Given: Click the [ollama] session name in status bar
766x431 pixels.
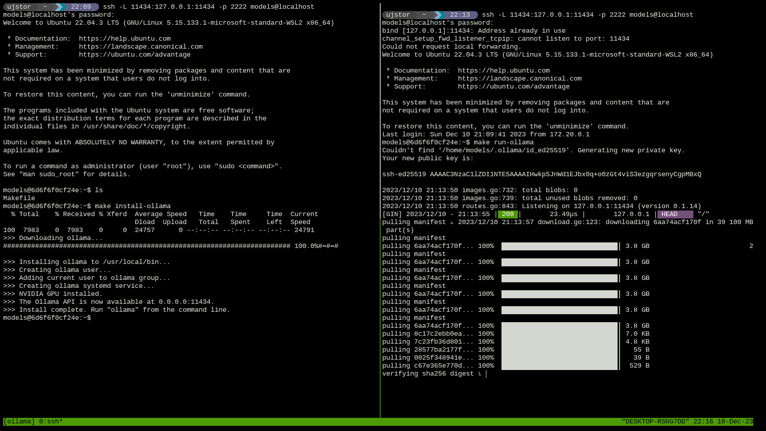Looking at the screenshot, I should pyautogui.click(x=19, y=421).
